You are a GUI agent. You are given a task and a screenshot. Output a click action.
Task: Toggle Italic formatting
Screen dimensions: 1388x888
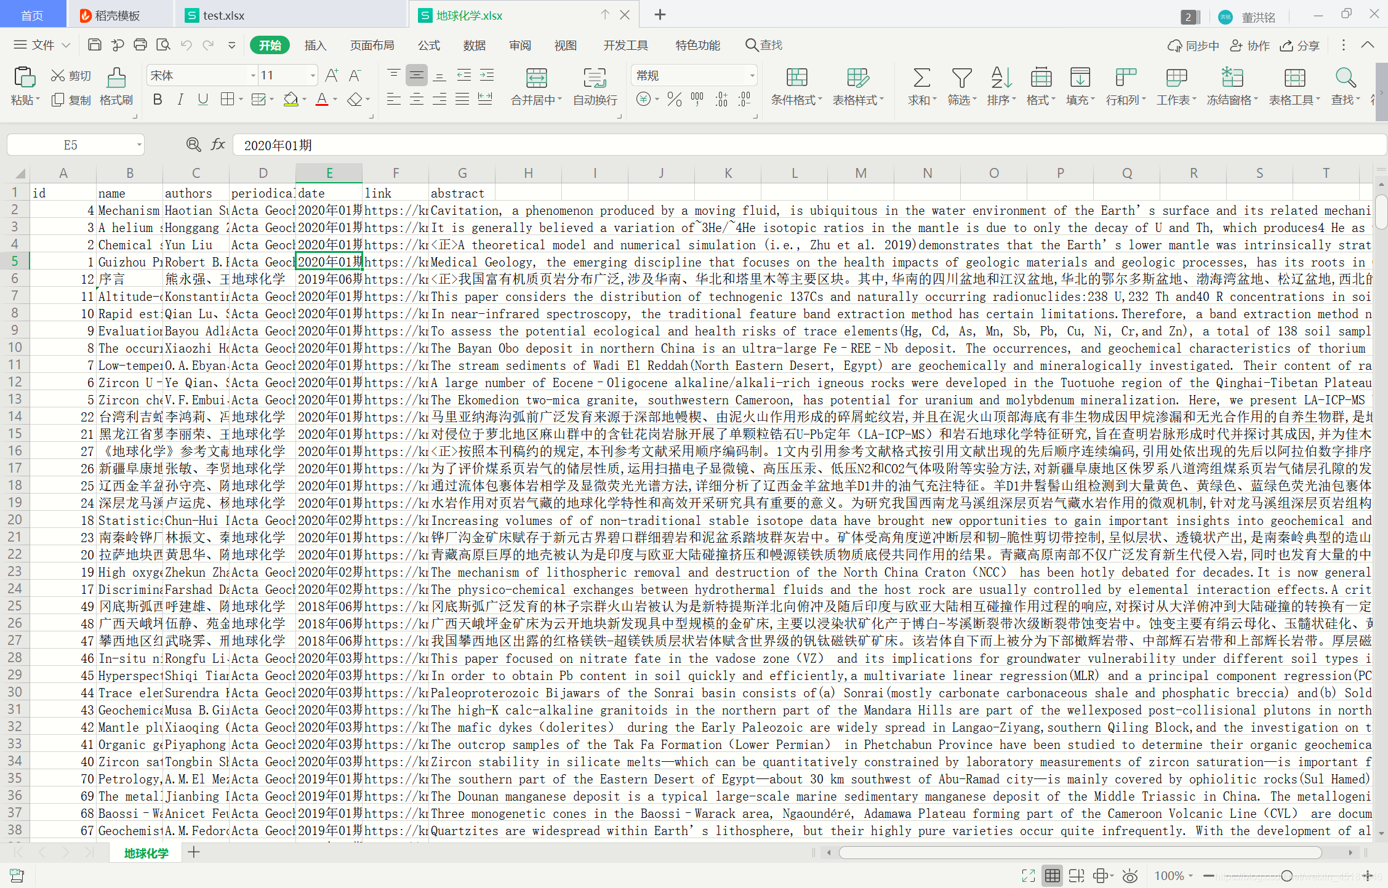[180, 100]
